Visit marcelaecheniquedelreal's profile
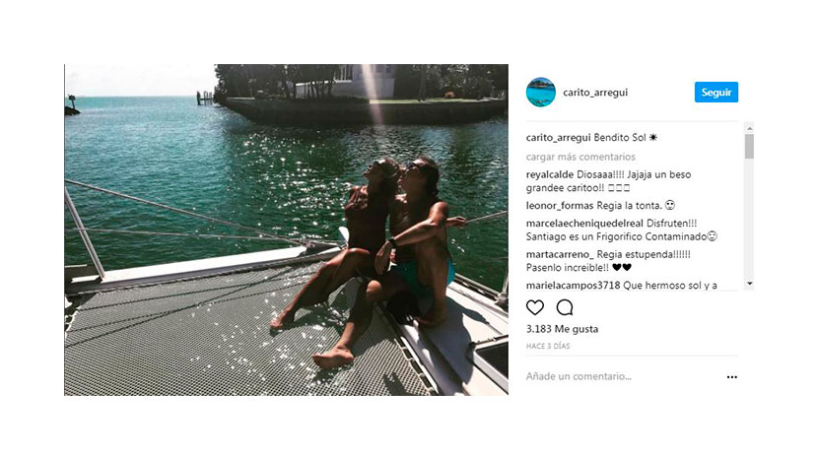The image size is (818, 460). (584, 224)
